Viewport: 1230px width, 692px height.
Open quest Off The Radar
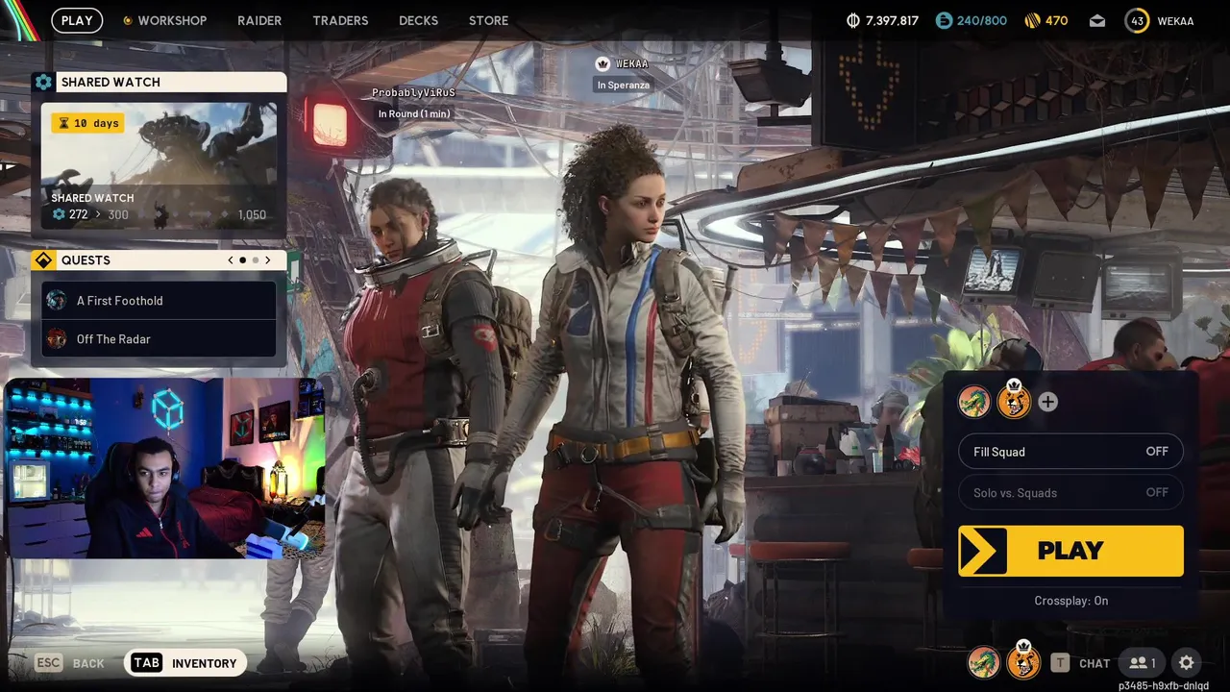159,338
